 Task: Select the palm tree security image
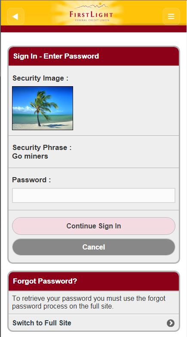click(43, 108)
